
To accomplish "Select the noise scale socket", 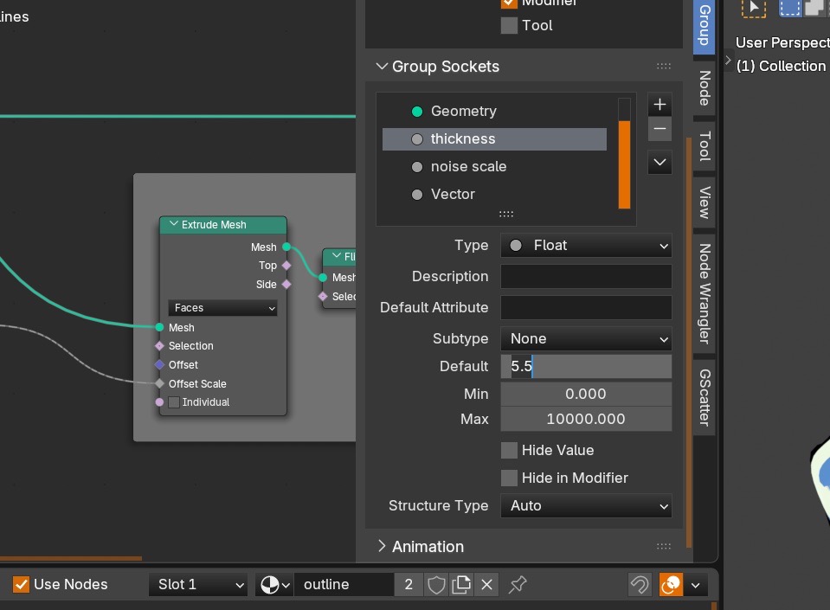I will (x=494, y=167).
